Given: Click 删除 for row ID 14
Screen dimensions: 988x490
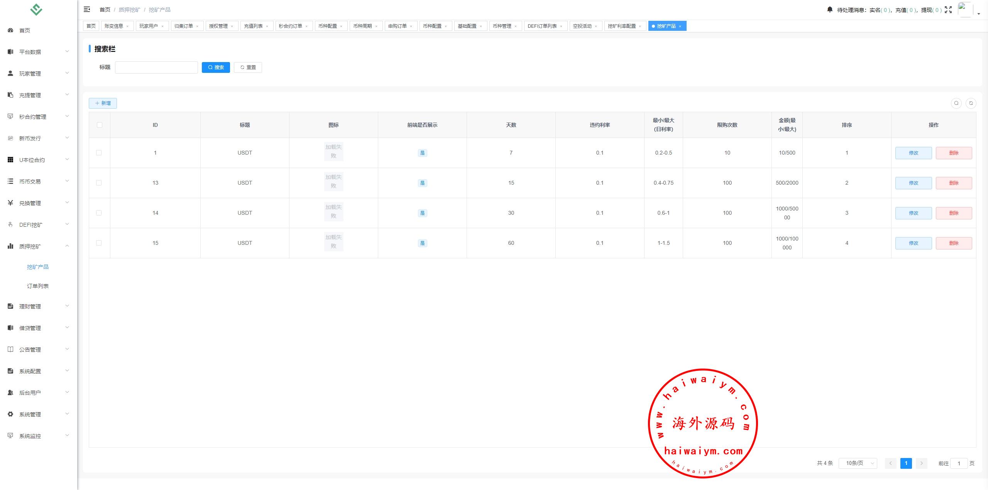Looking at the screenshot, I should point(954,213).
